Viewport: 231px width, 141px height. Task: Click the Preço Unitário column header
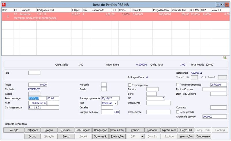coord(162,10)
